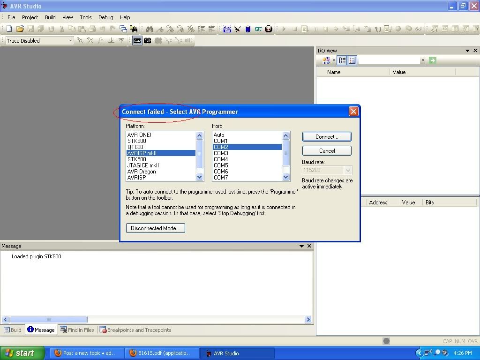Click the find binoculars icon
The width and height of the screenshot is (480, 360).
[150, 29]
